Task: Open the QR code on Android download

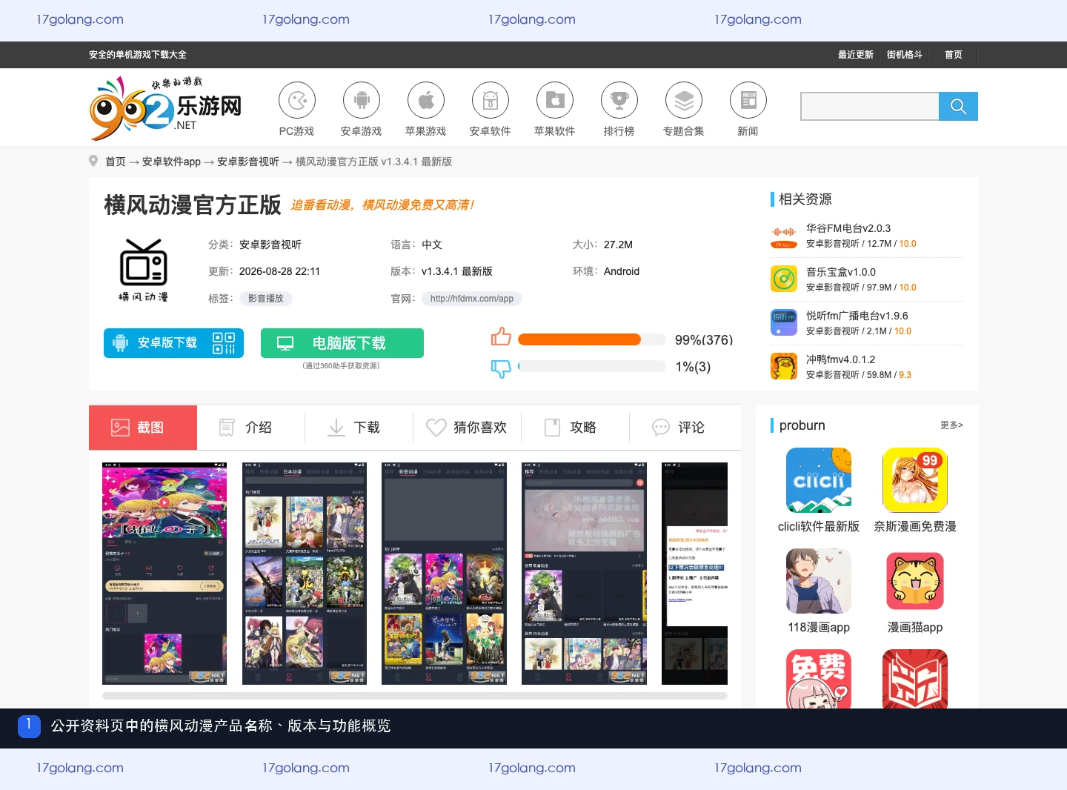Action: pyautogui.click(x=224, y=343)
